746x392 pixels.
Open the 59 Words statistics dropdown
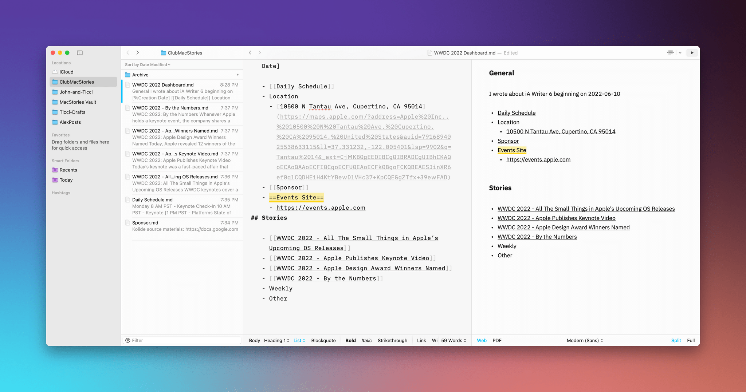(x=454, y=341)
